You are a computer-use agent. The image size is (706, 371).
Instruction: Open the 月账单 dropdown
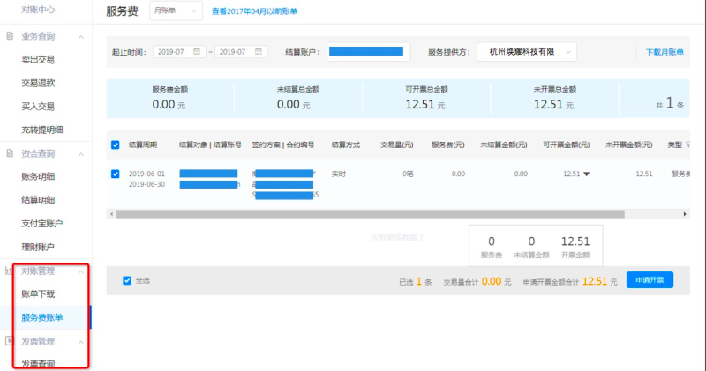(176, 11)
